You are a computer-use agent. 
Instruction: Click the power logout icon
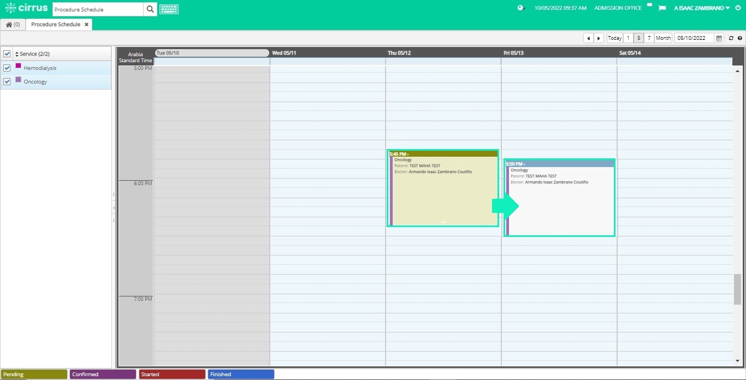click(x=738, y=8)
